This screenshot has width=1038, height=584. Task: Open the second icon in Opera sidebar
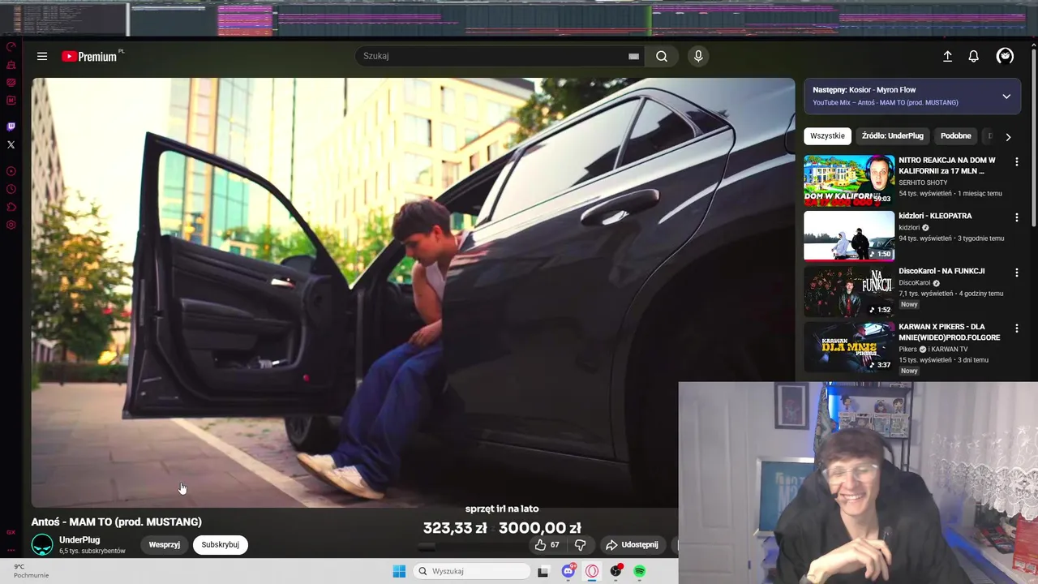[x=11, y=65]
